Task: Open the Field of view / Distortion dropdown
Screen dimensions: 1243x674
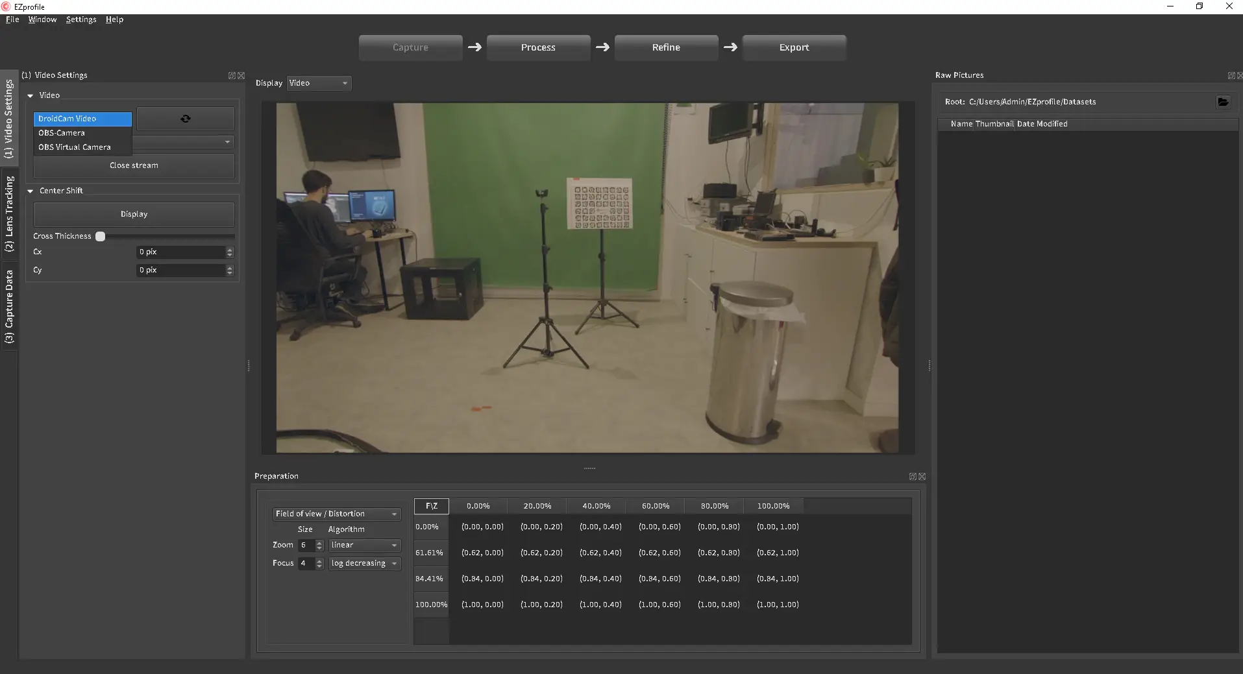Action: pyautogui.click(x=336, y=514)
